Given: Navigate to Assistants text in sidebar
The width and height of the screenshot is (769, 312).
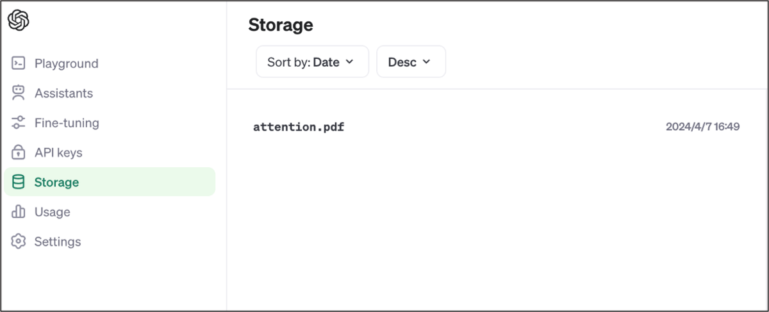Looking at the screenshot, I should [x=63, y=93].
